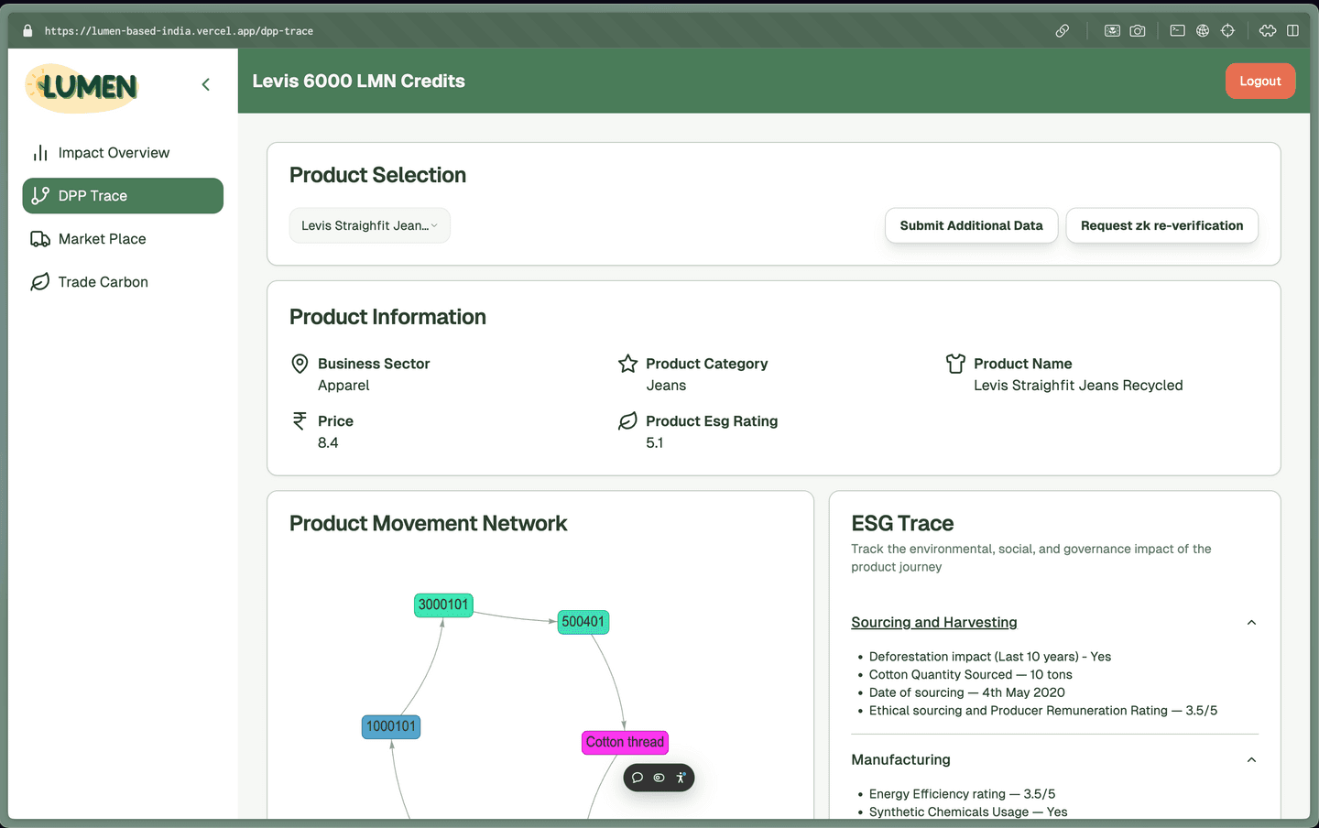
Task: Collapse the sidebar with the left chevron
Action: pyautogui.click(x=206, y=84)
